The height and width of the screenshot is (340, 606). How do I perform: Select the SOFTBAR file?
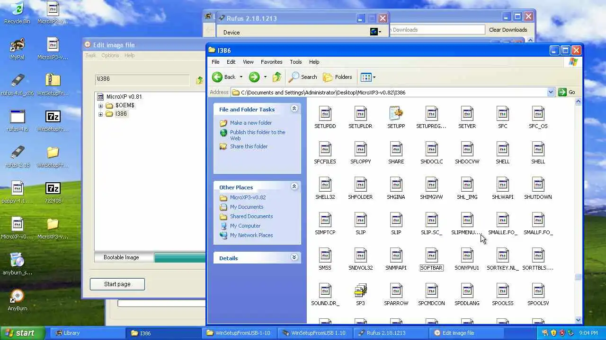coord(431,259)
